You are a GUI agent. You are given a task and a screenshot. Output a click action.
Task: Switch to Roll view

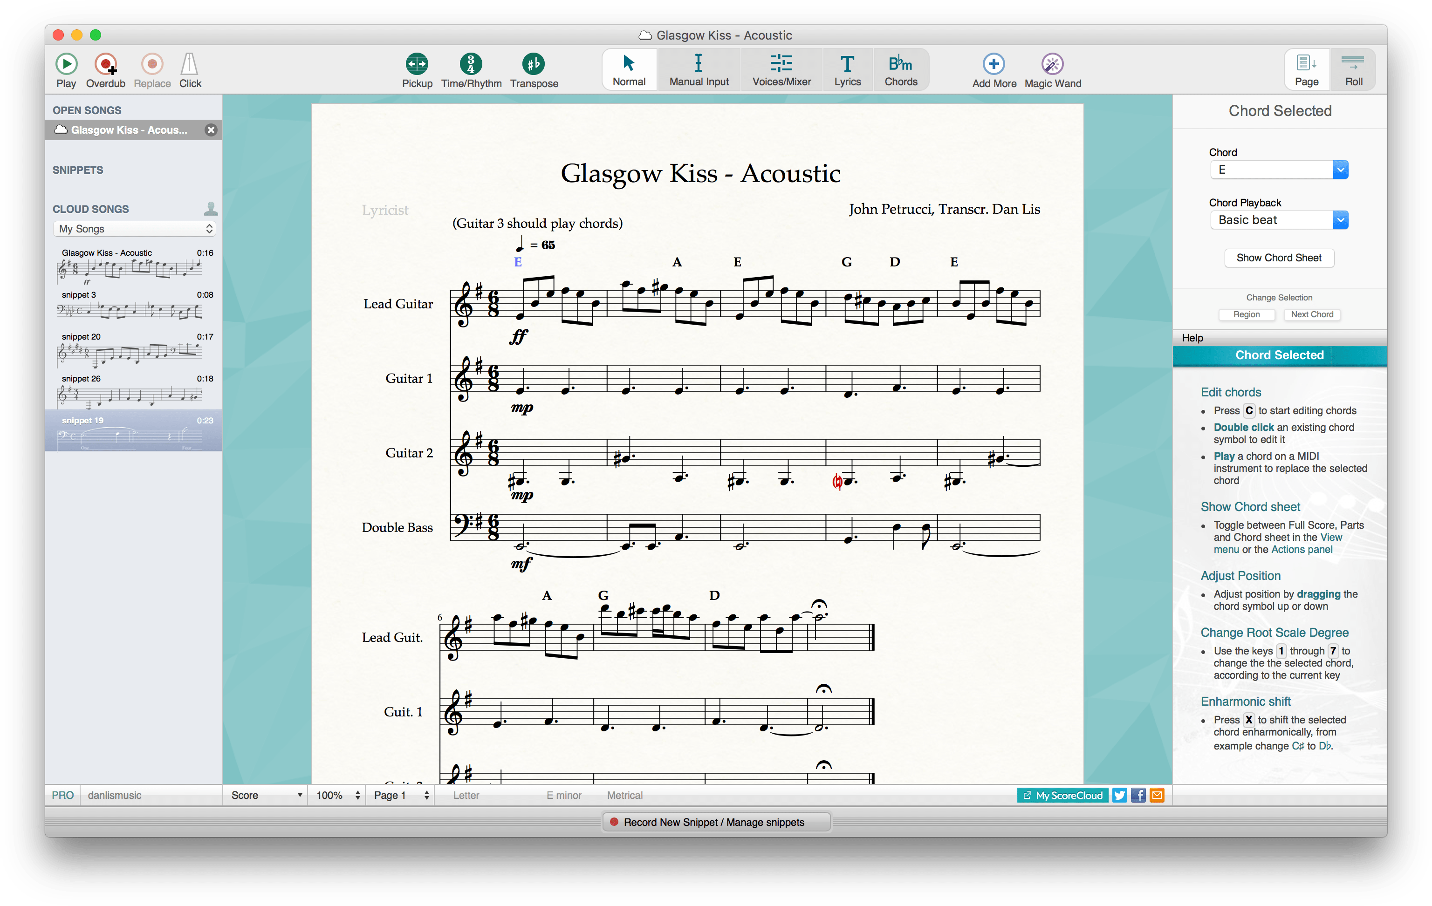[x=1354, y=70]
